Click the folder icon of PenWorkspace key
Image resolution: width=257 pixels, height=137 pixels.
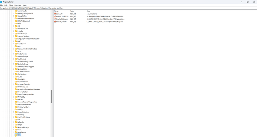point(16,87)
